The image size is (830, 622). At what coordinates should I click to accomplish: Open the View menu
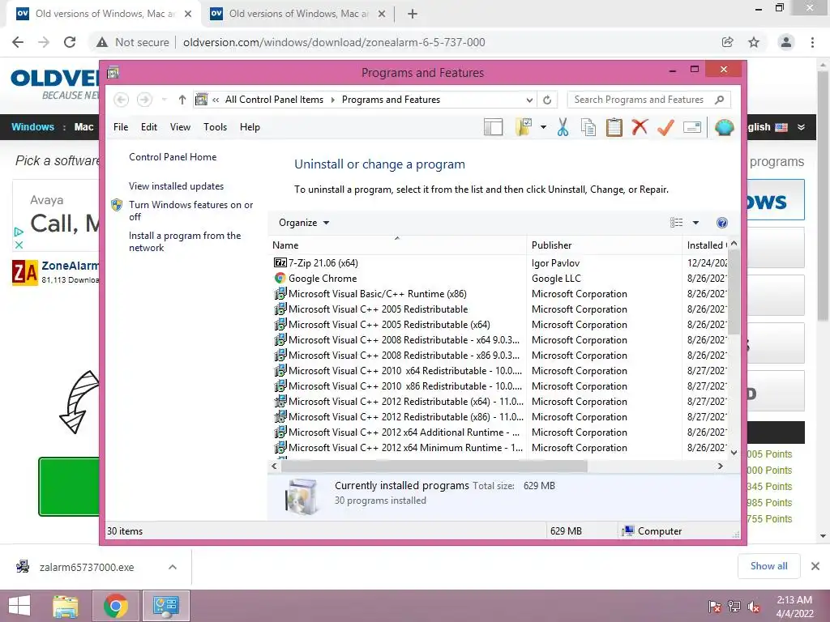point(180,127)
